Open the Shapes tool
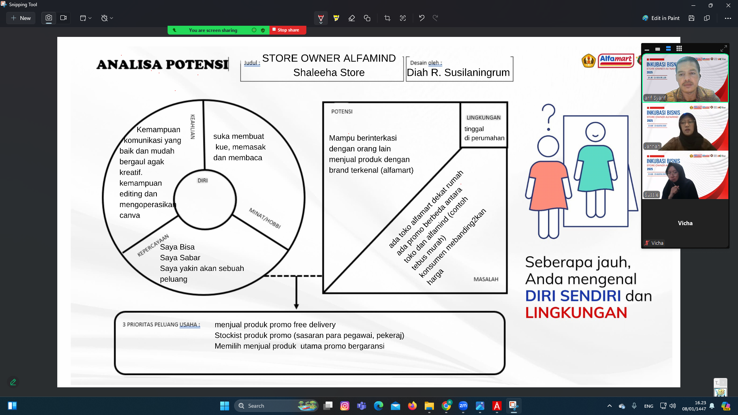The height and width of the screenshot is (415, 738). click(x=367, y=18)
